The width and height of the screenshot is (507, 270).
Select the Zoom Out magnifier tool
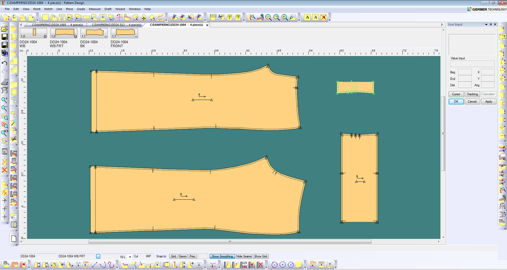click(5, 108)
